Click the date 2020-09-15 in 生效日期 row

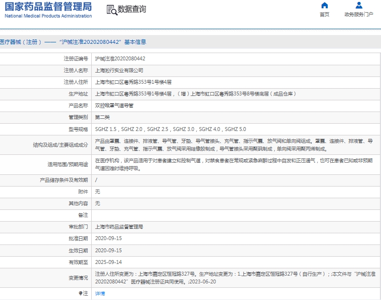pyautogui.click(x=108, y=250)
